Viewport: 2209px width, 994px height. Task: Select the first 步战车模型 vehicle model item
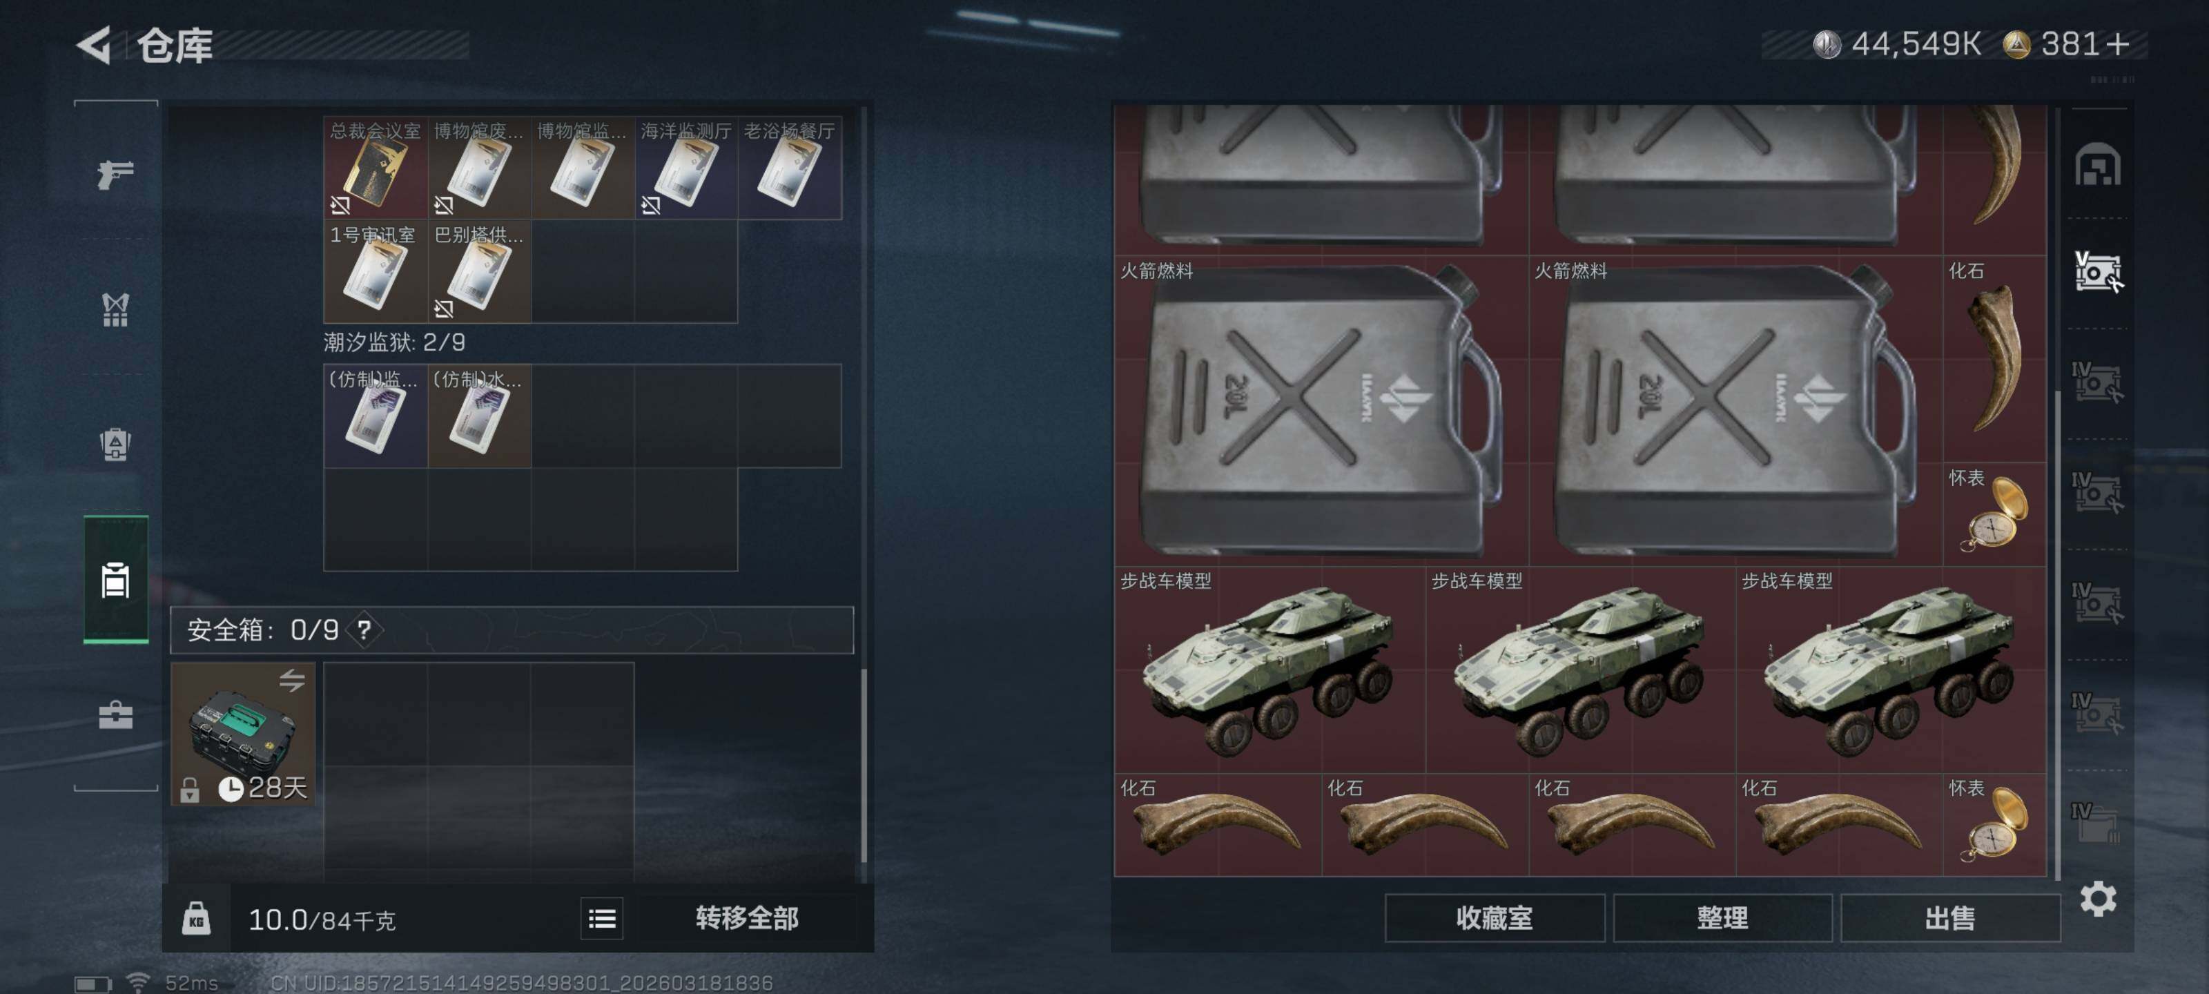1269,670
